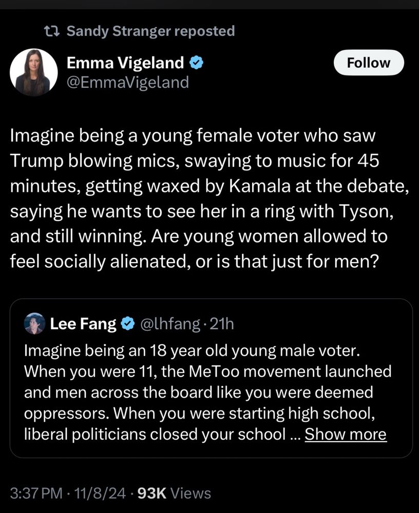Click the Emma Vigeland display name
The image size is (419, 513).
125,63
